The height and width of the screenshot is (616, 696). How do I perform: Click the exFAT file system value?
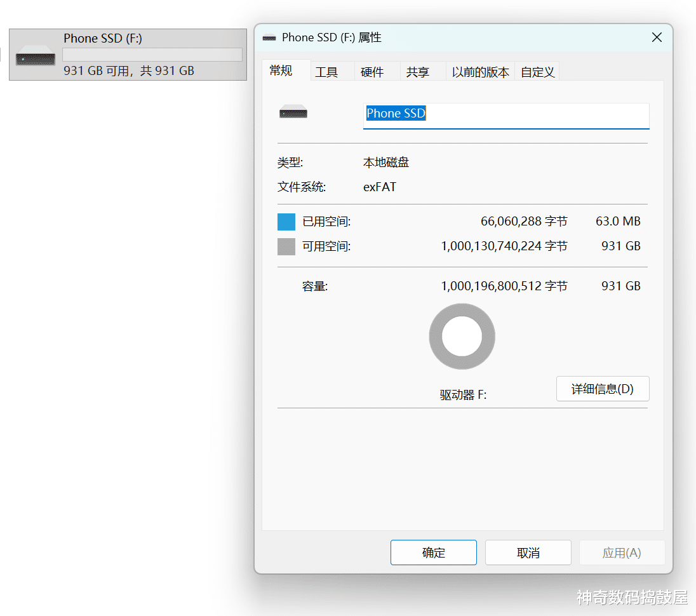[x=380, y=187]
